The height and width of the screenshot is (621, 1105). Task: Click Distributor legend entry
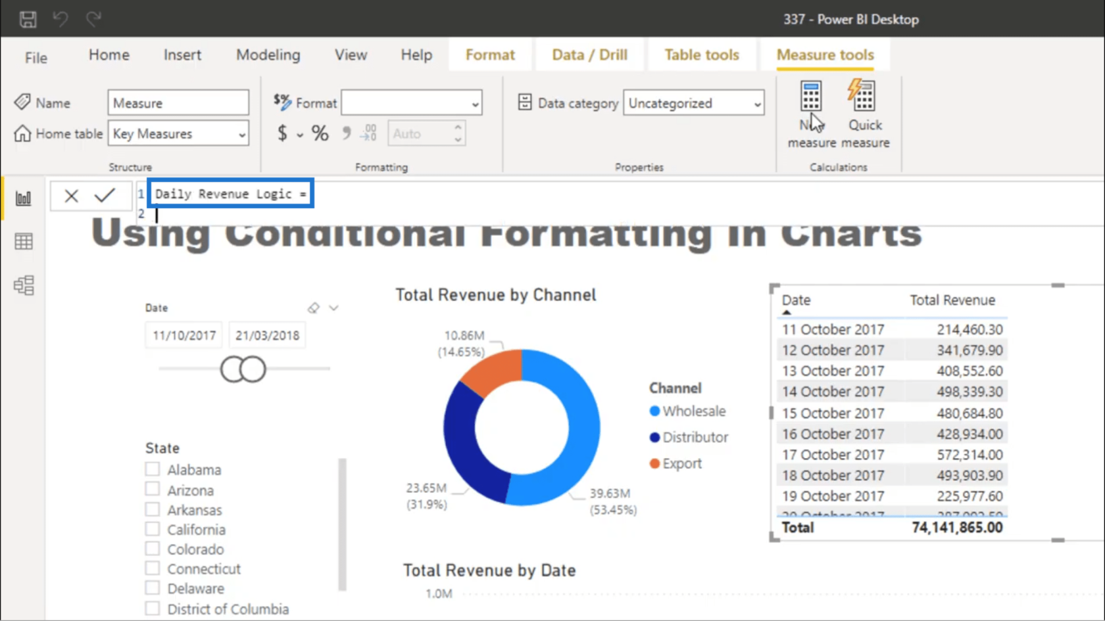coord(689,437)
